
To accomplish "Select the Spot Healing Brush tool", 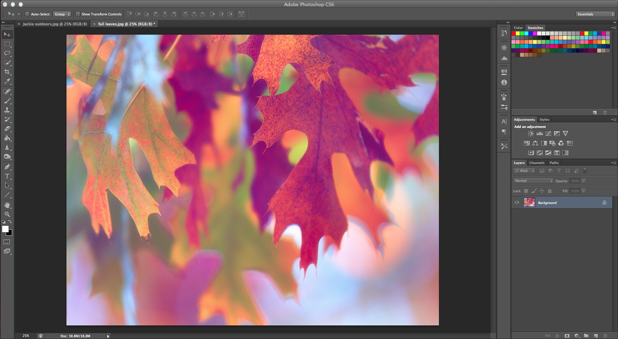I will (7, 91).
